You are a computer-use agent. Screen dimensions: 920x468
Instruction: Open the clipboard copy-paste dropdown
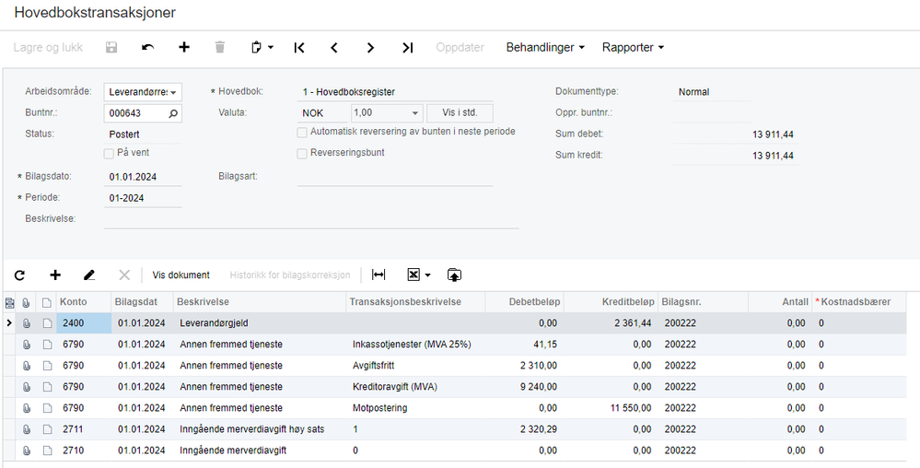[x=262, y=48]
